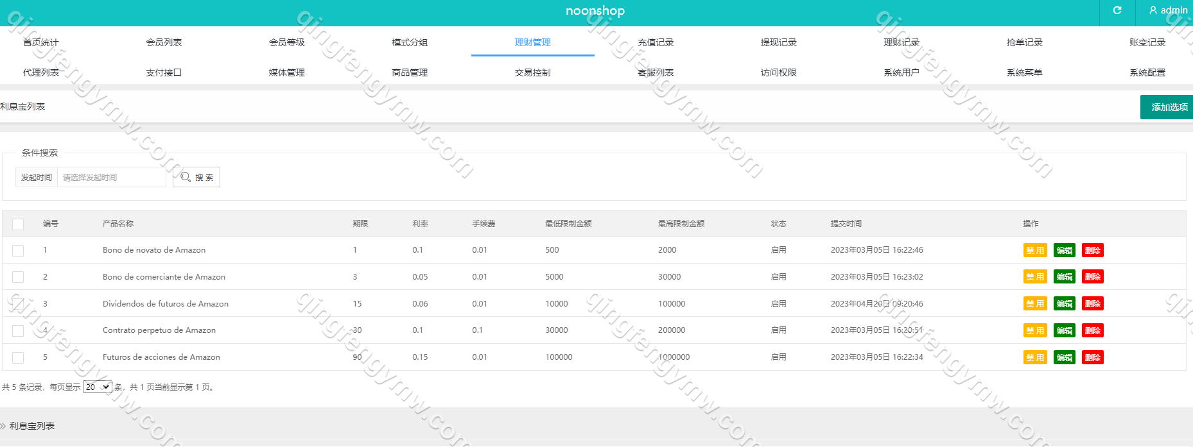Open the 代理列表 menu
Viewport: 1193px width, 447px height.
(x=41, y=72)
